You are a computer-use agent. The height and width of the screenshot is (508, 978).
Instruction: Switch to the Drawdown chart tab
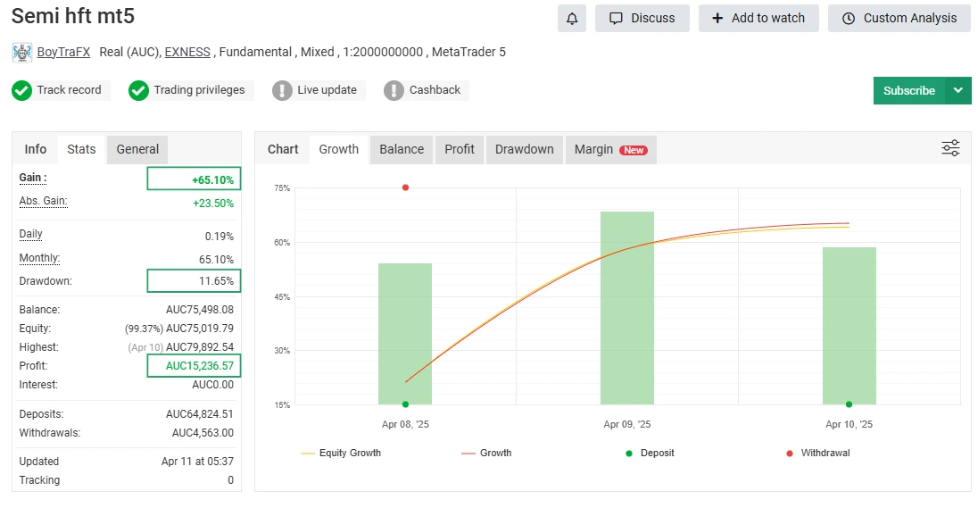coord(524,149)
